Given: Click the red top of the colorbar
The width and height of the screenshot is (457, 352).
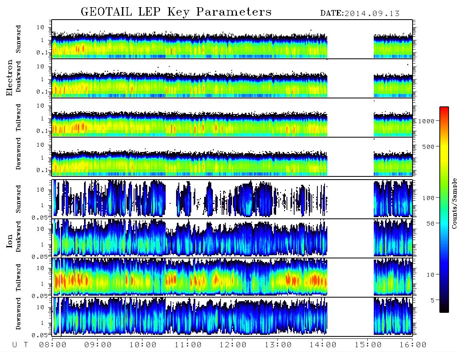Looking at the screenshot, I should (x=444, y=111).
